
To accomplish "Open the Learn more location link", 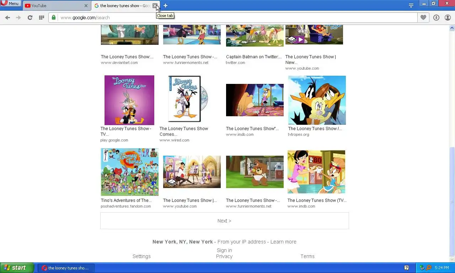I will (x=283, y=242).
